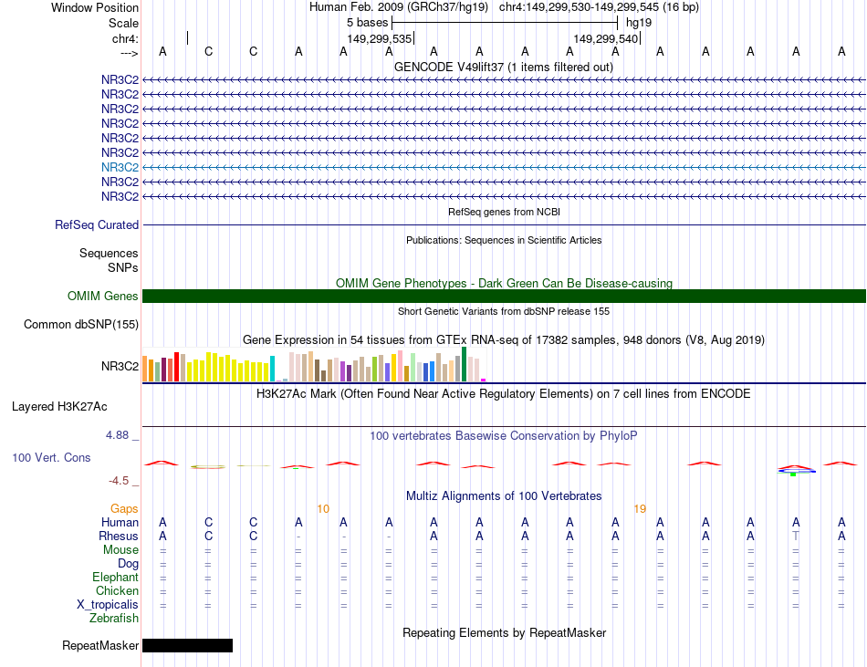
Task: Click the -4.5 conservation scale value
Action: coord(119,481)
